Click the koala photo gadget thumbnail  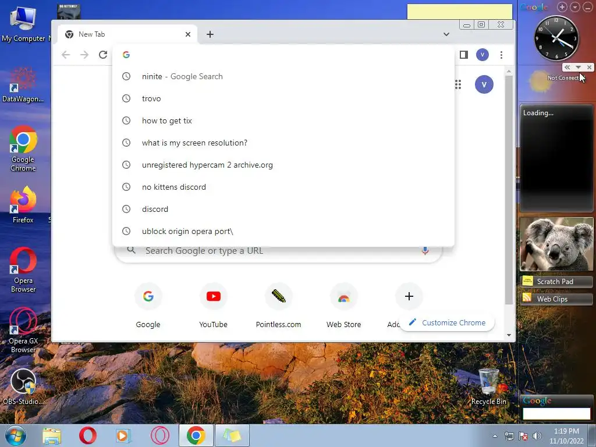coord(556,244)
